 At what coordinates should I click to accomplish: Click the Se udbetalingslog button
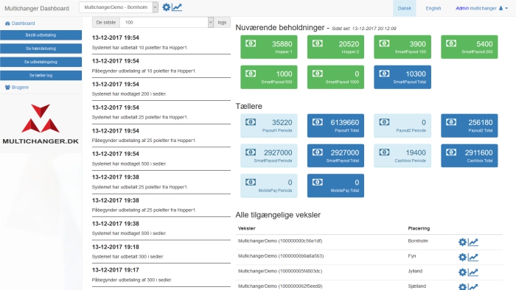[41, 62]
